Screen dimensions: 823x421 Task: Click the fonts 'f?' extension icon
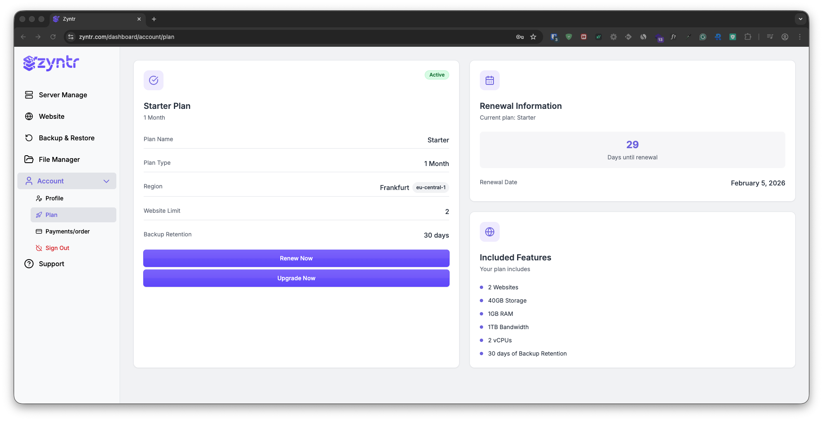tap(673, 37)
